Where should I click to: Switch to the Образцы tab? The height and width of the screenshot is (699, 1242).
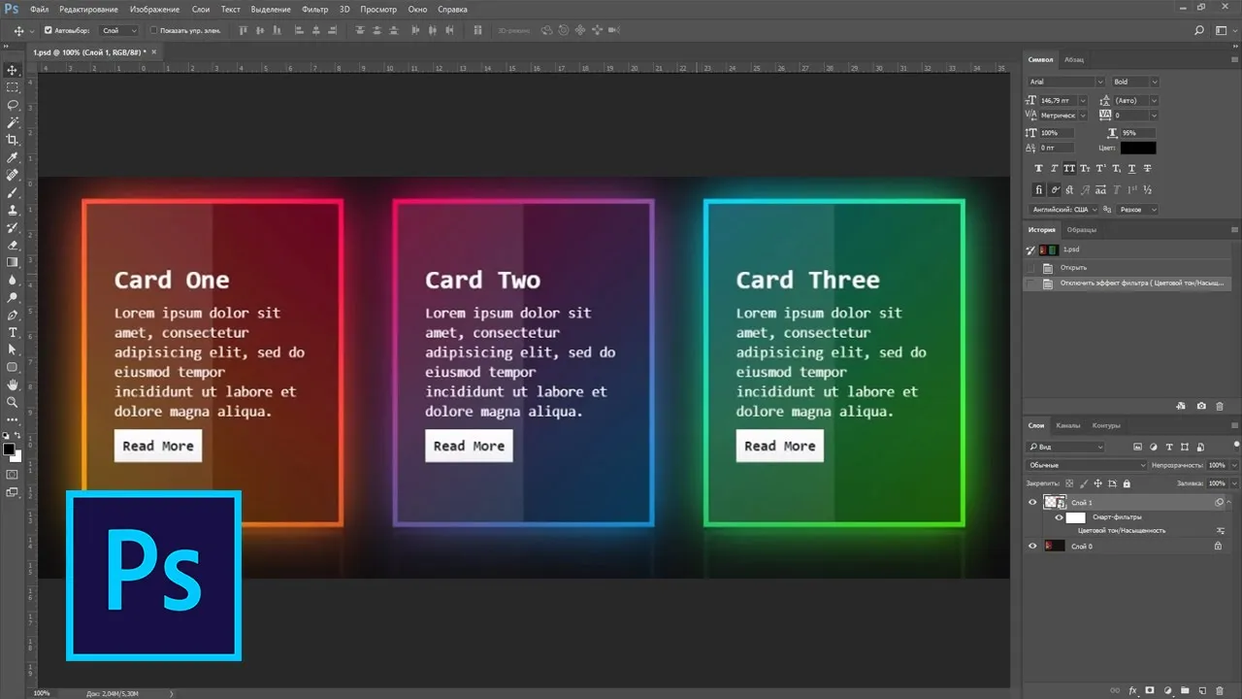click(x=1082, y=230)
